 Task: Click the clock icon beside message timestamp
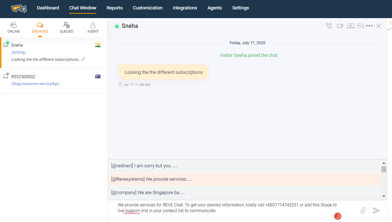(120, 84)
